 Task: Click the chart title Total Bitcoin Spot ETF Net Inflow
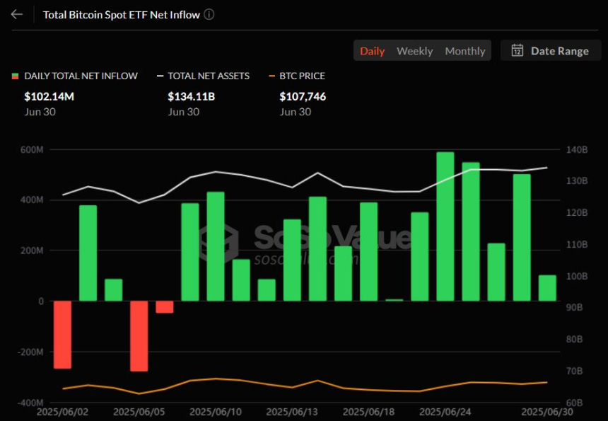tap(121, 14)
